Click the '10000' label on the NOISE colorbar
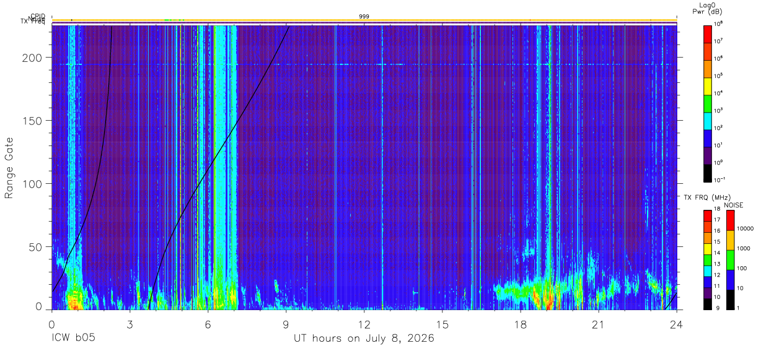The height and width of the screenshot is (351, 761). tap(744, 229)
